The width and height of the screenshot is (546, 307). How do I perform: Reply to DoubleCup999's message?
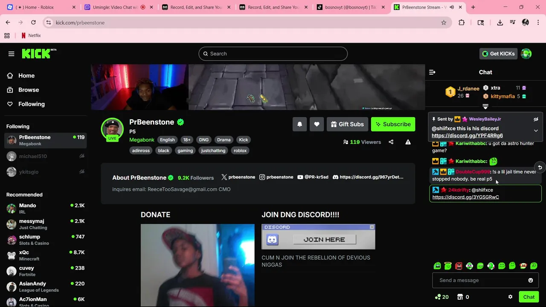pos(540,168)
